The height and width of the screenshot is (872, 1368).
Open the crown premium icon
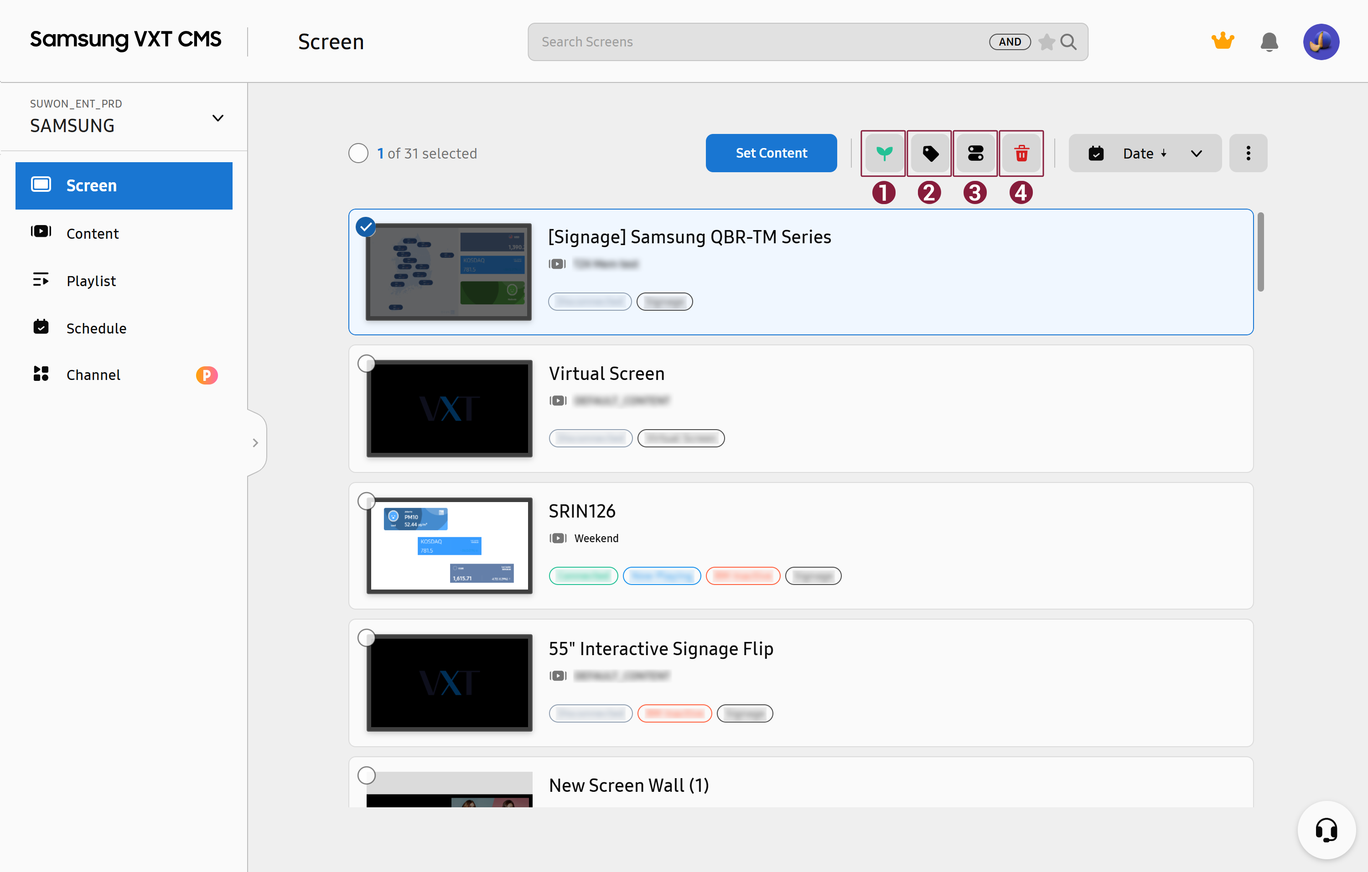[1223, 41]
